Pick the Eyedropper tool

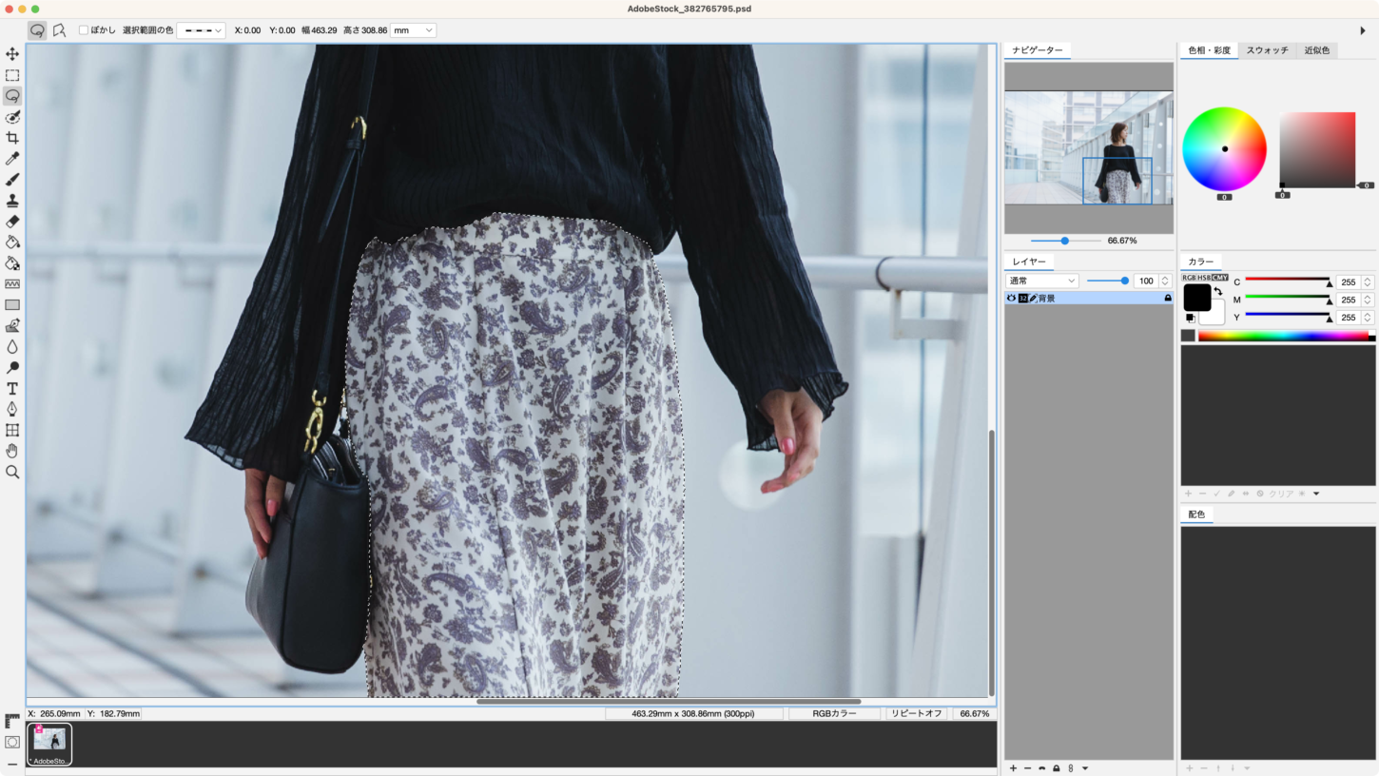[12, 159]
